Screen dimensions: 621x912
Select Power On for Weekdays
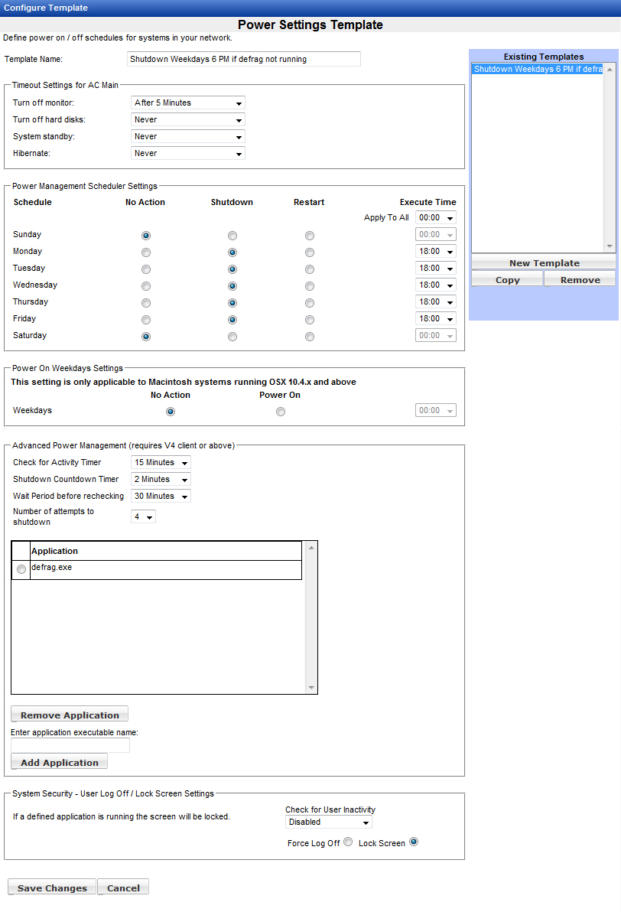pyautogui.click(x=281, y=412)
